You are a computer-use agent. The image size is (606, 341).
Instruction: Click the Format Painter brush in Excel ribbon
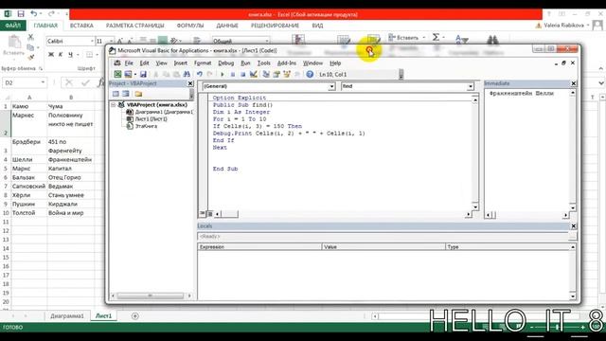coord(30,57)
